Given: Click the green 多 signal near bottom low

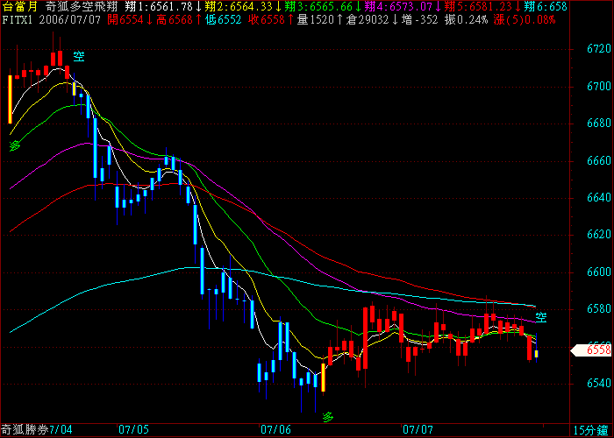Looking at the screenshot, I should click(x=328, y=416).
